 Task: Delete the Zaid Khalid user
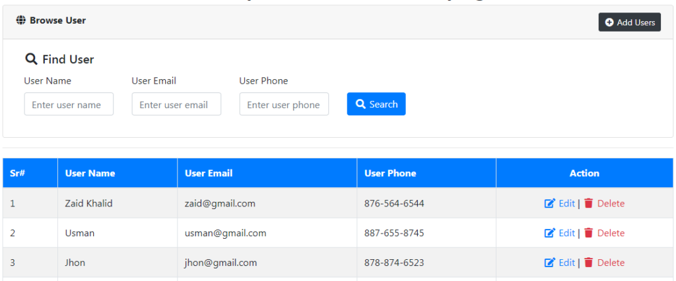[x=605, y=203]
